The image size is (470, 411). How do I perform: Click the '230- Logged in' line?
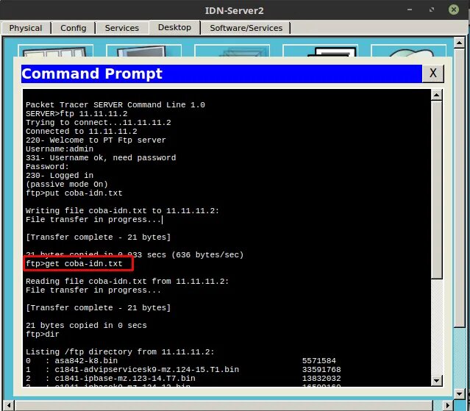[60, 176]
